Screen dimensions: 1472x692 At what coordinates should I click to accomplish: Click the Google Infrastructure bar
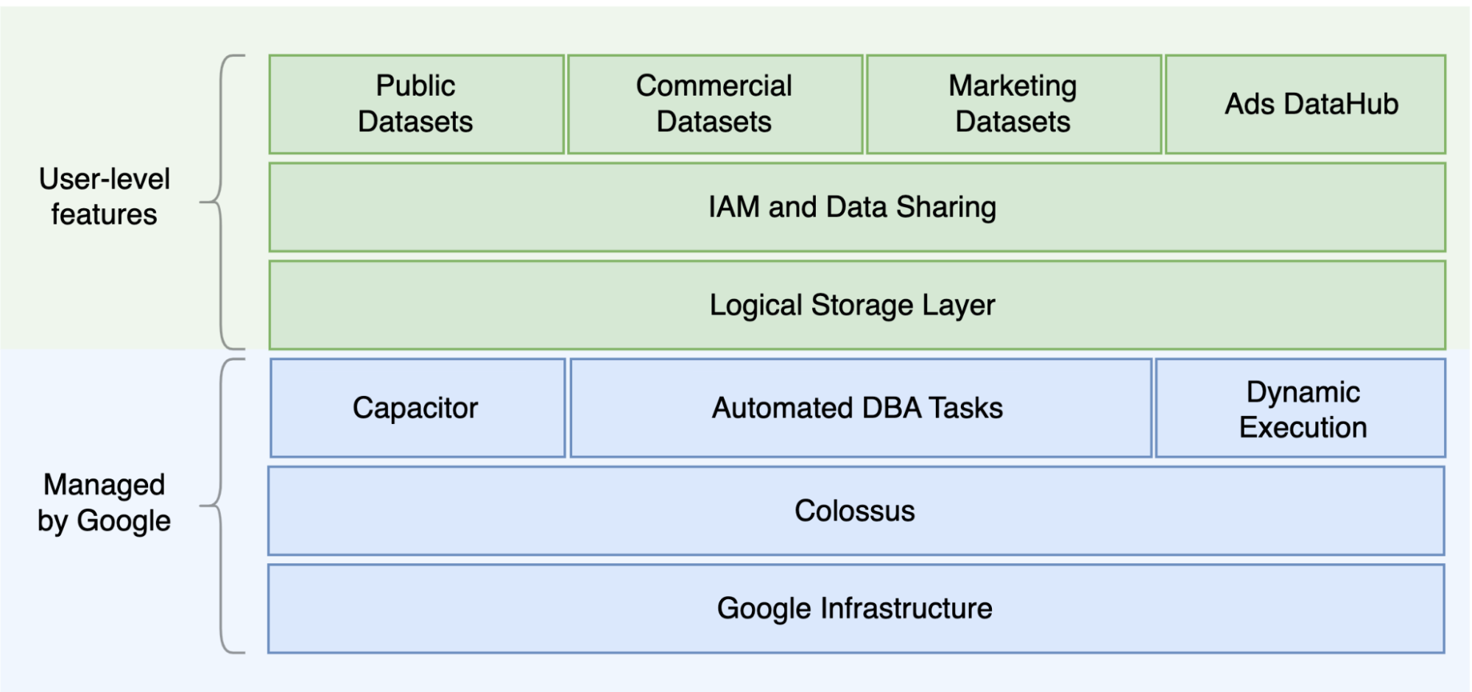coord(856,609)
